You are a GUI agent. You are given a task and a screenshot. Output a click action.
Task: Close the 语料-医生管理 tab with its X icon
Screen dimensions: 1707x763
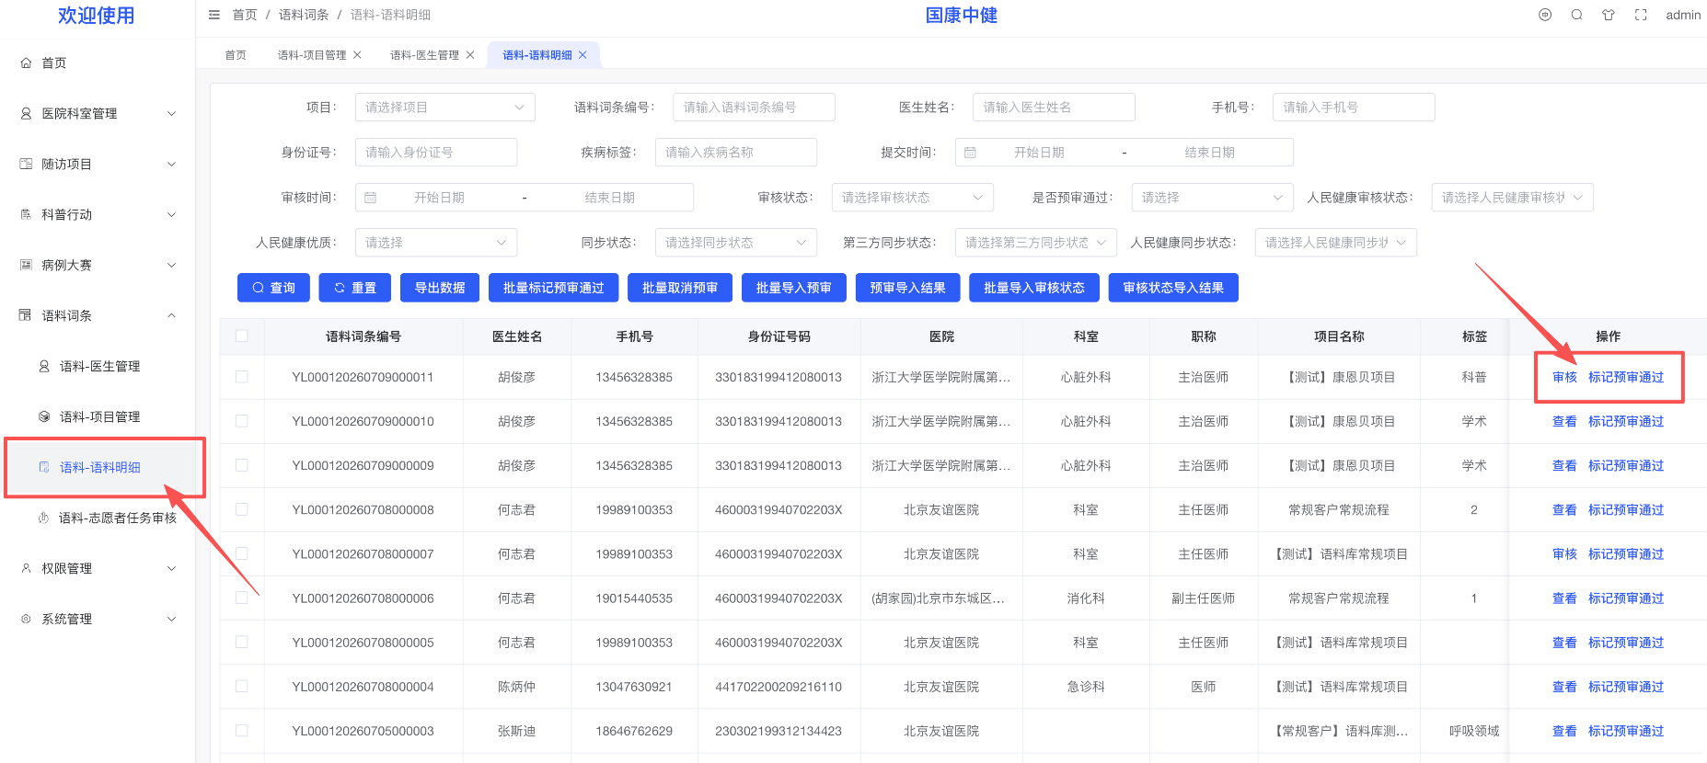point(470,55)
